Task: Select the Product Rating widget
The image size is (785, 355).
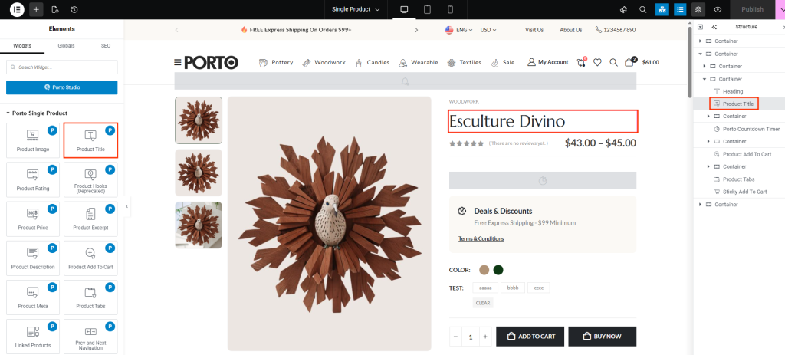Action: click(x=32, y=179)
